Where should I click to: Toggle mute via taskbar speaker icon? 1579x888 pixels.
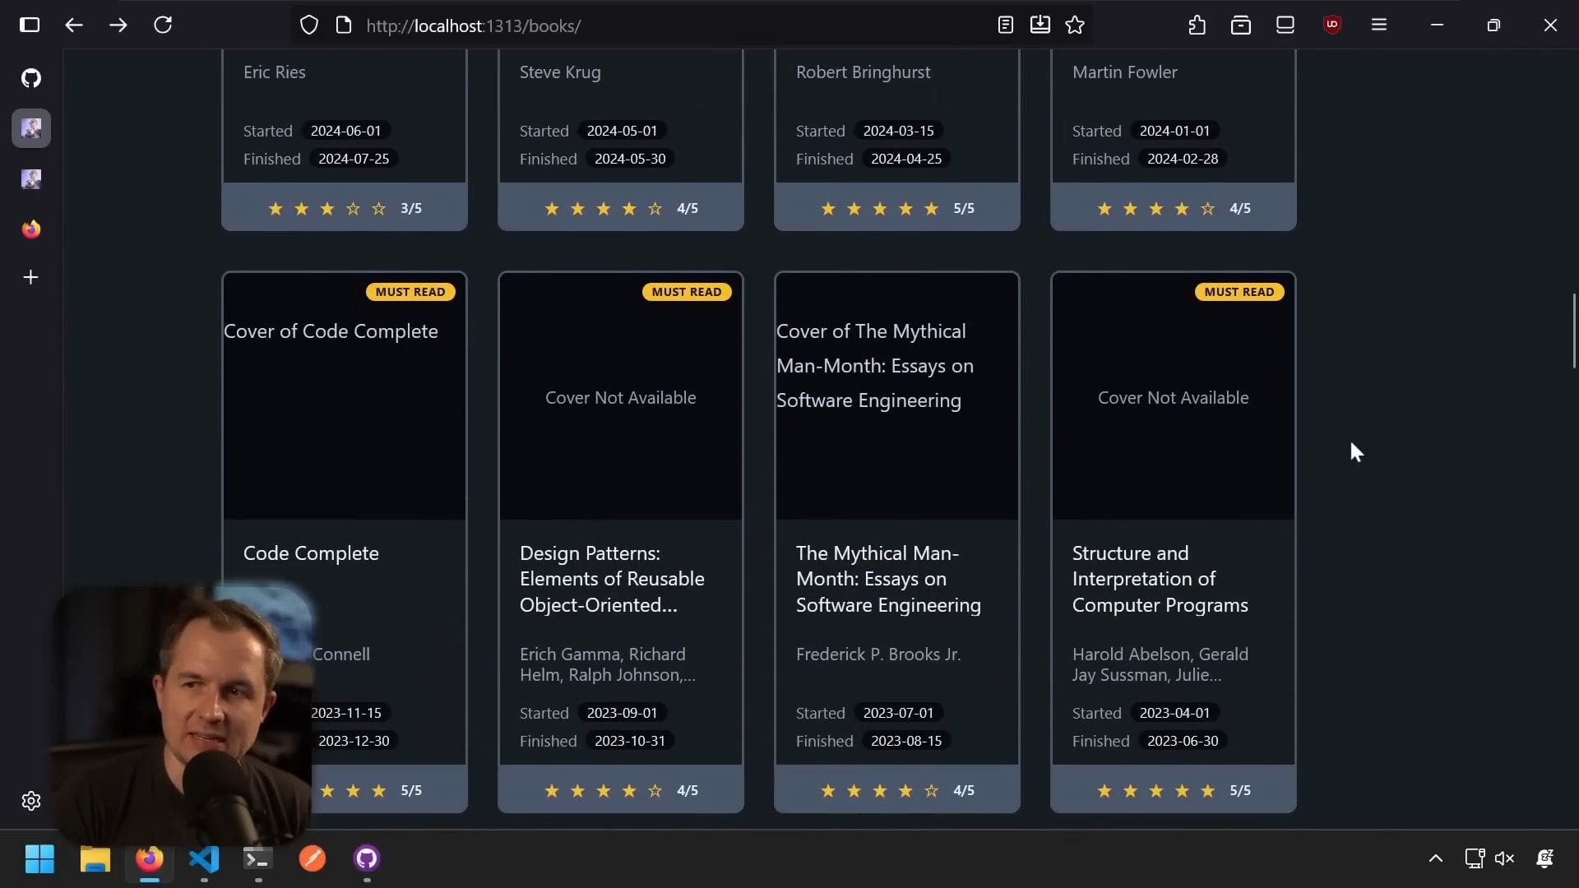click(1504, 858)
